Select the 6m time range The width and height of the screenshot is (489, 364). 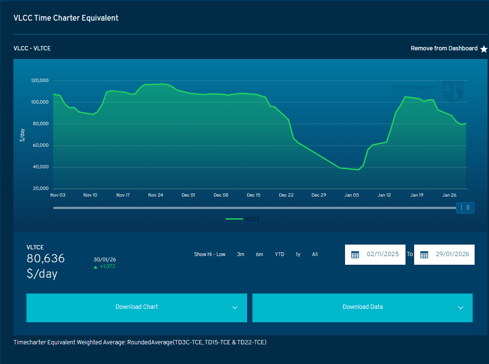259,254
